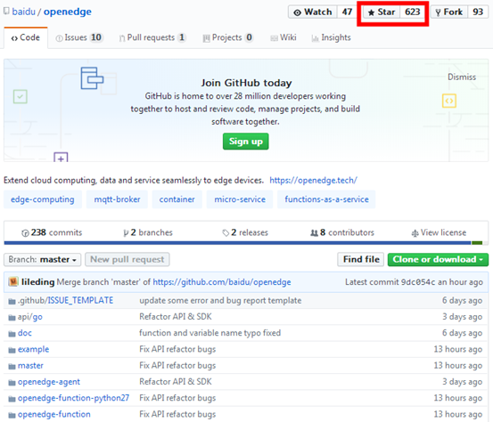Click the language breakdown color bar
The width and height of the screenshot is (493, 422).
pos(243,243)
